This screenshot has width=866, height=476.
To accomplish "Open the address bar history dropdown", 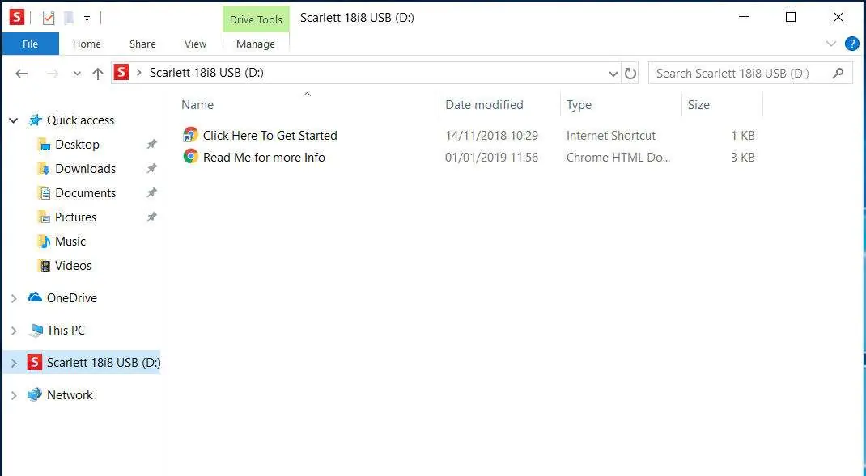I will [613, 74].
